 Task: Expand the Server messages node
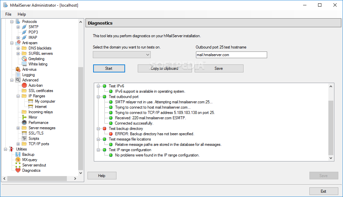[18, 128]
